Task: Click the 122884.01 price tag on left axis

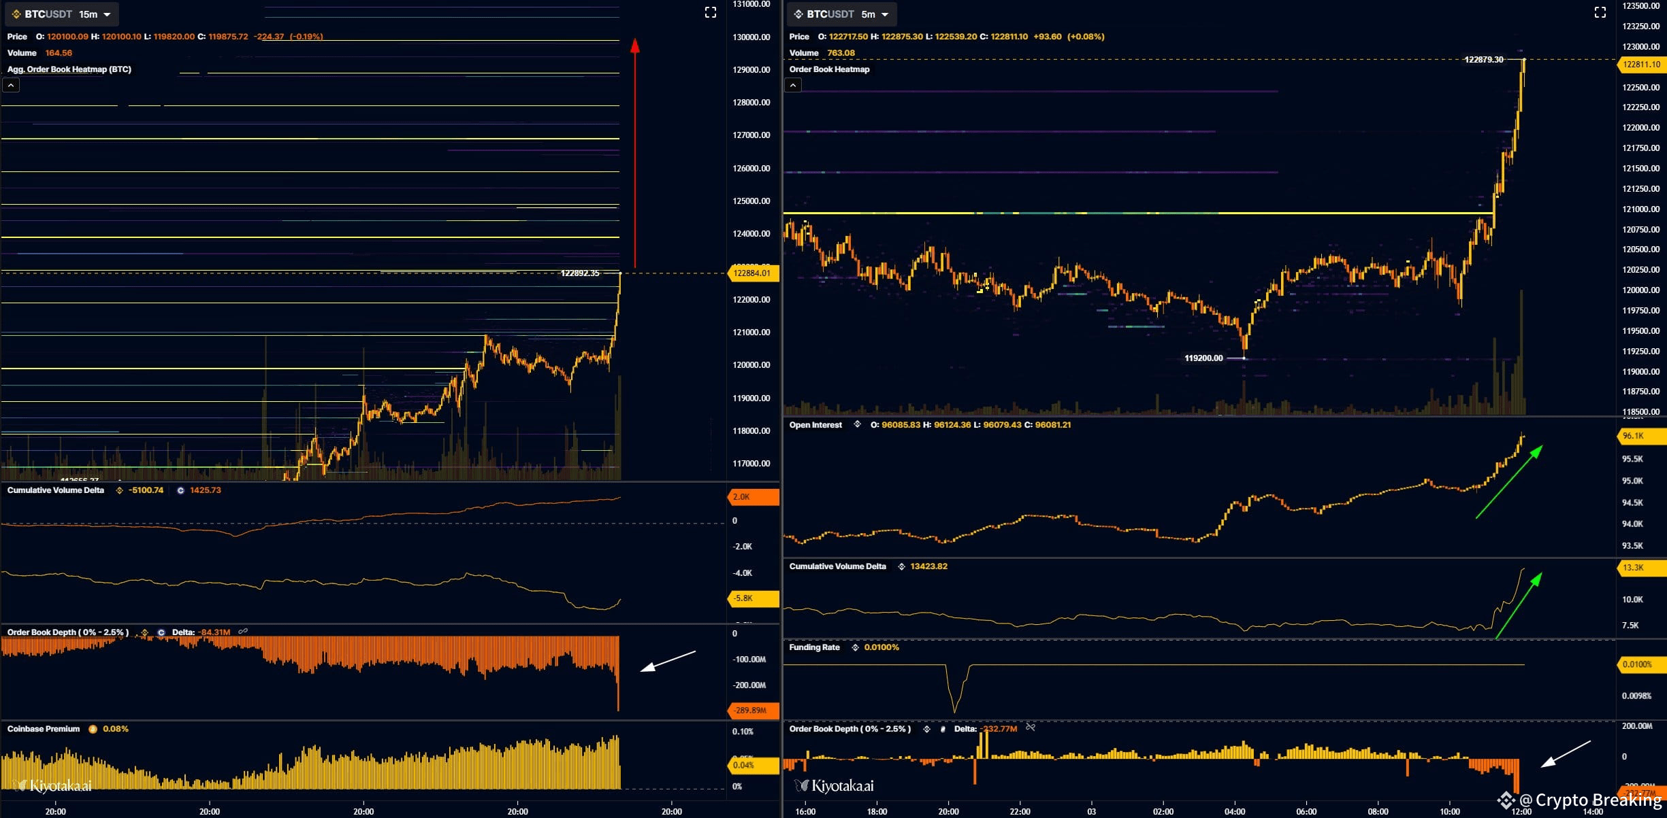Action: point(752,273)
